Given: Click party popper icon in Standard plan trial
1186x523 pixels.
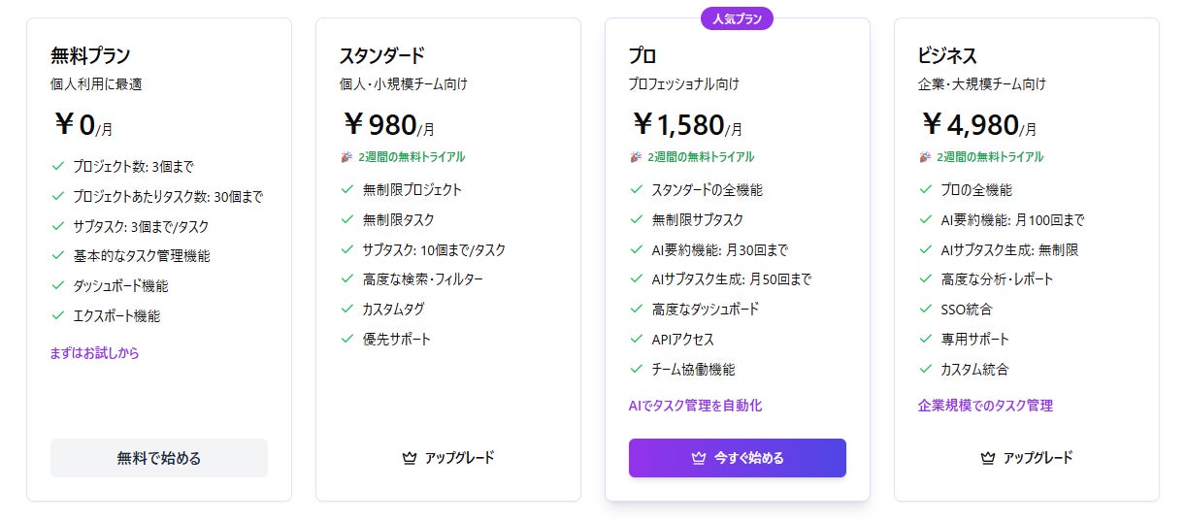Looking at the screenshot, I should tap(346, 156).
